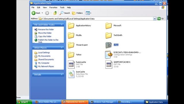Collapse the Other Places panel
The height and width of the screenshot is (104, 184).
(x=62, y=48)
